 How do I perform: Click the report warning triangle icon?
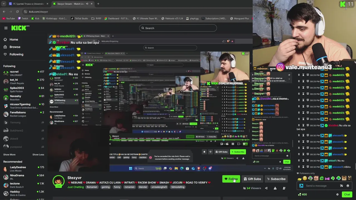click(x=275, y=188)
